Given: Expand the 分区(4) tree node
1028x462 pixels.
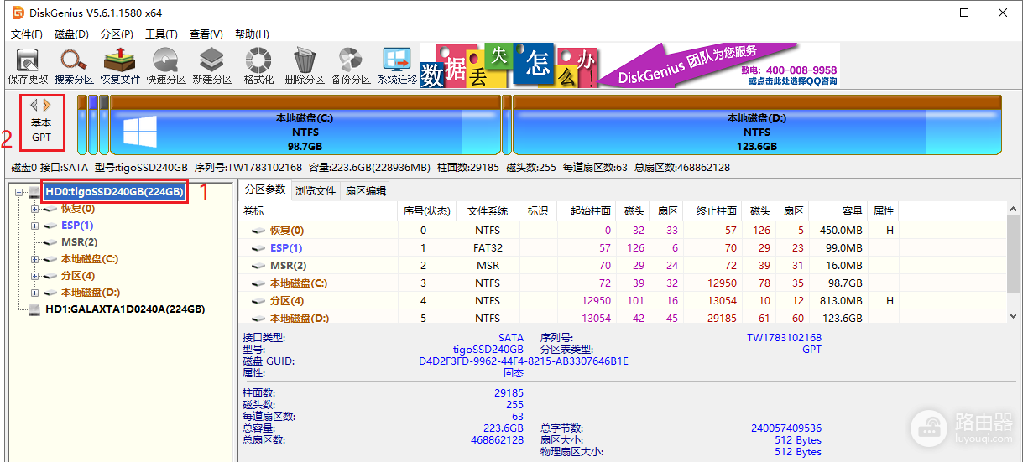Looking at the screenshot, I should [x=35, y=276].
